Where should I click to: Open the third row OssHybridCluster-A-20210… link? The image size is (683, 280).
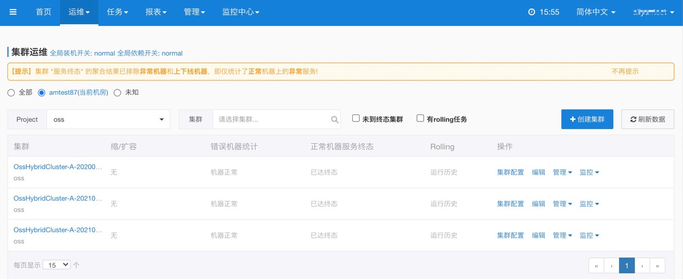(58, 230)
